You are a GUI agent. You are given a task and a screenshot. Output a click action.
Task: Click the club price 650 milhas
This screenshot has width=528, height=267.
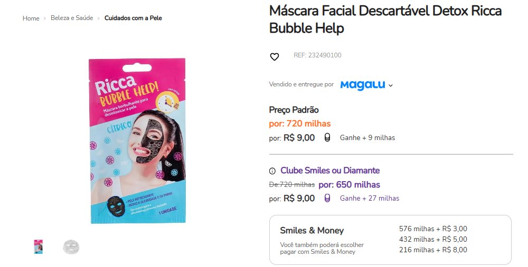pos(349,185)
